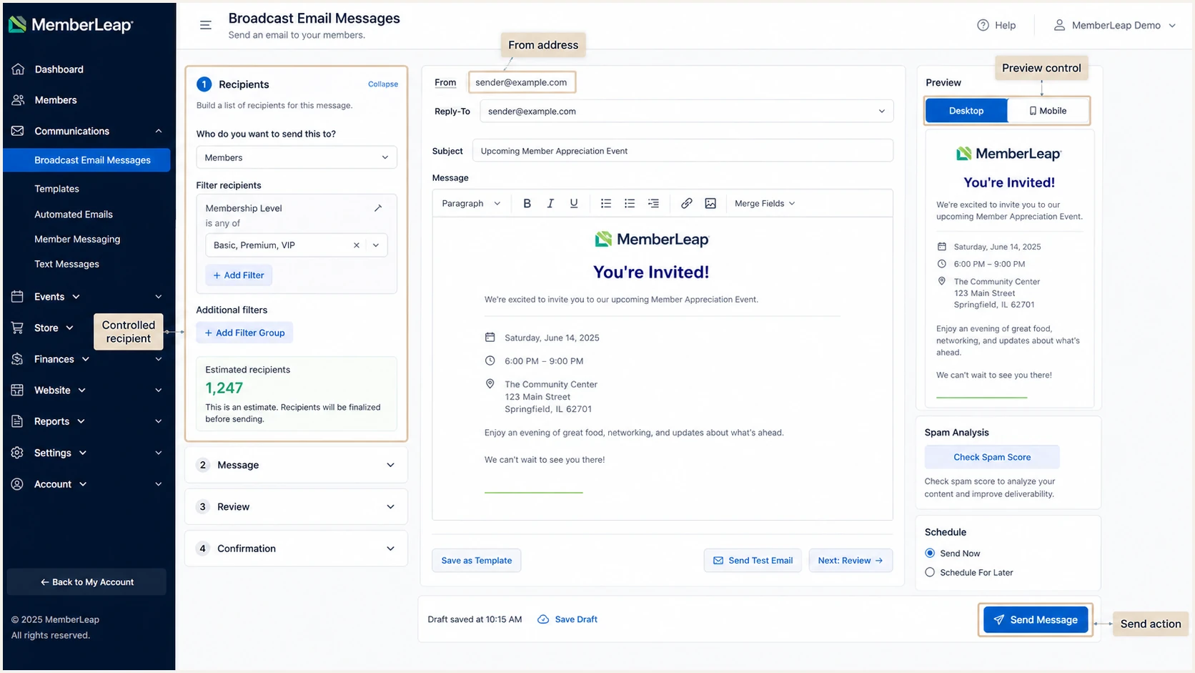This screenshot has height=673, width=1195.
Task: Expand step 4 Confirmation section
Action: [x=296, y=549]
